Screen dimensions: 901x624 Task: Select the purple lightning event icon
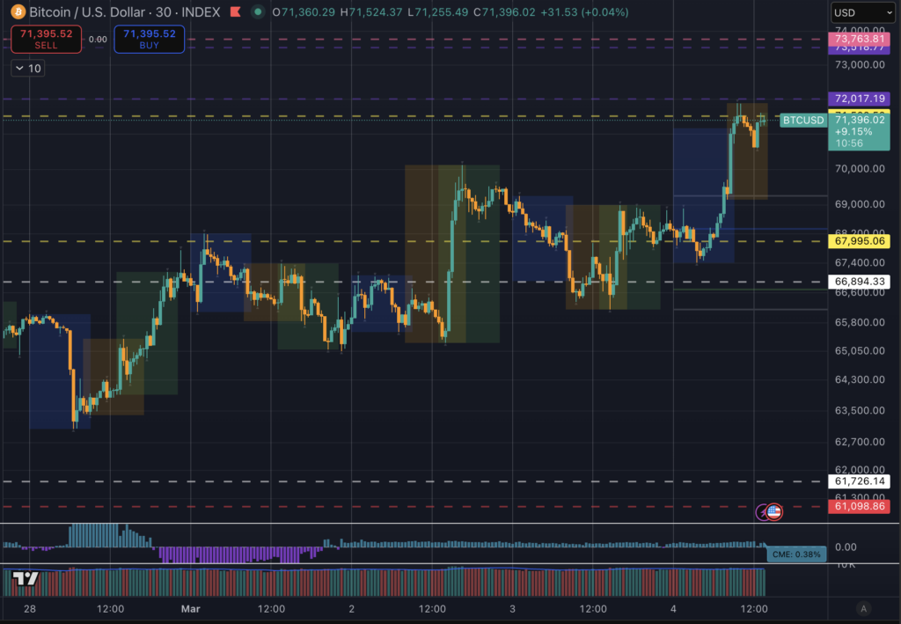(x=758, y=511)
